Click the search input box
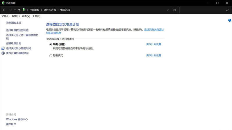Viewport: 232px width, 130px height. [202, 10]
